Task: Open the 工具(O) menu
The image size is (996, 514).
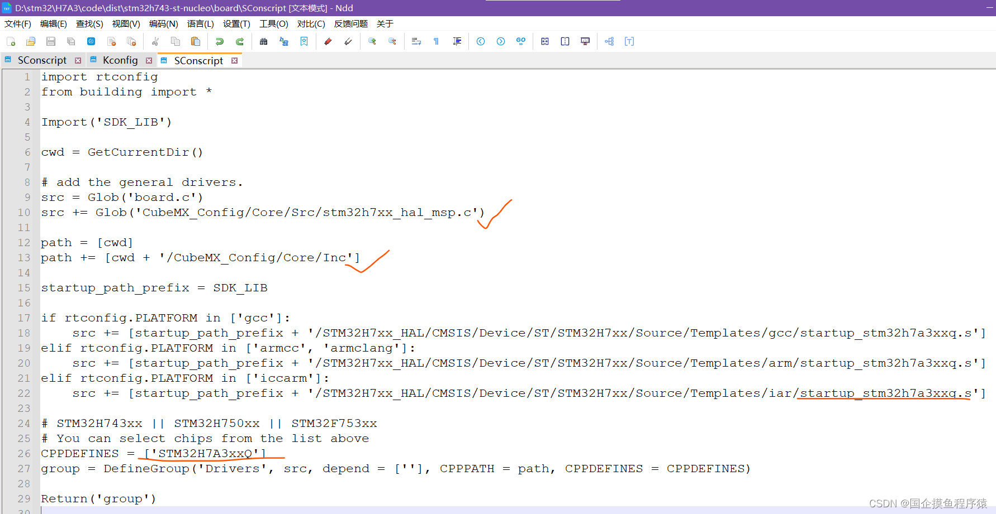Action: click(x=273, y=23)
